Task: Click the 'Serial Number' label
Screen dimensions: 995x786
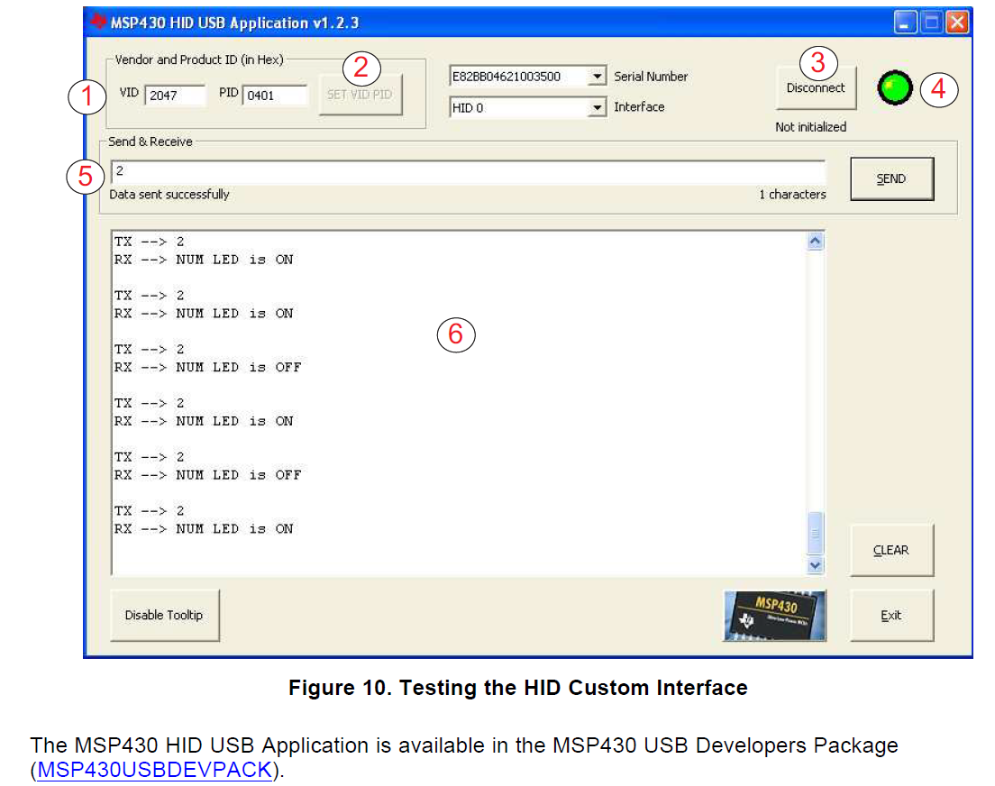Action: [651, 77]
